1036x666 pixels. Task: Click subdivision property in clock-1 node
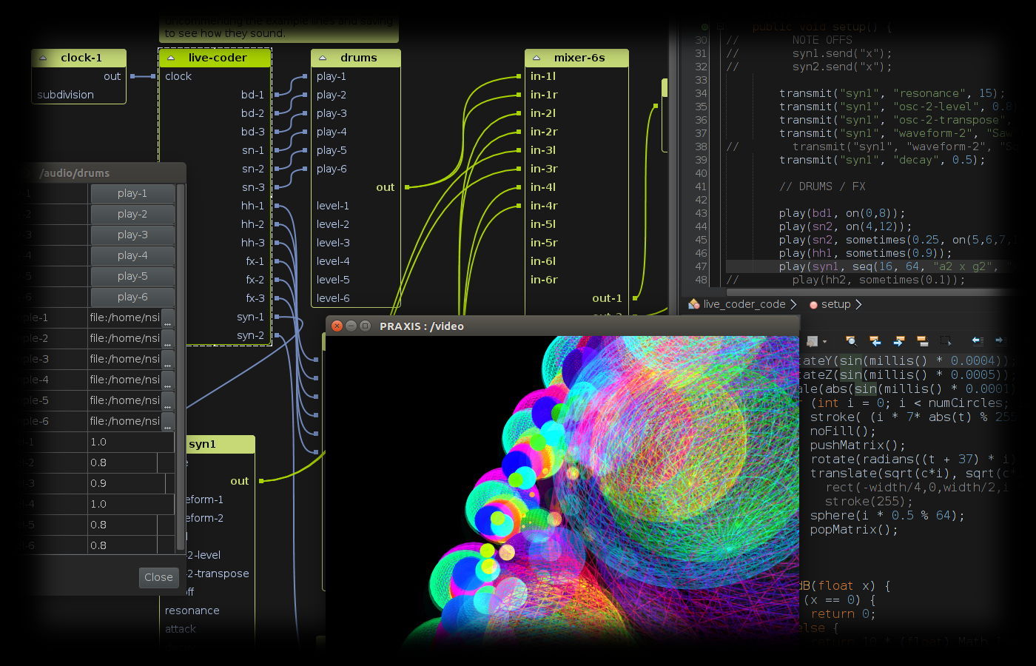coord(65,95)
